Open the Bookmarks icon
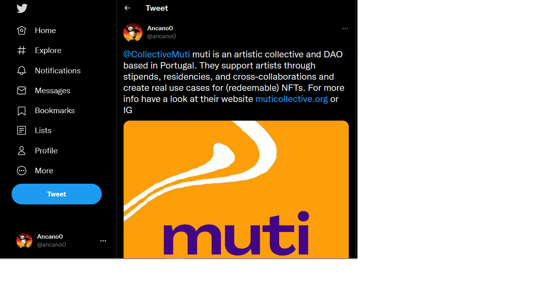This screenshot has width=545, height=306. point(22,111)
